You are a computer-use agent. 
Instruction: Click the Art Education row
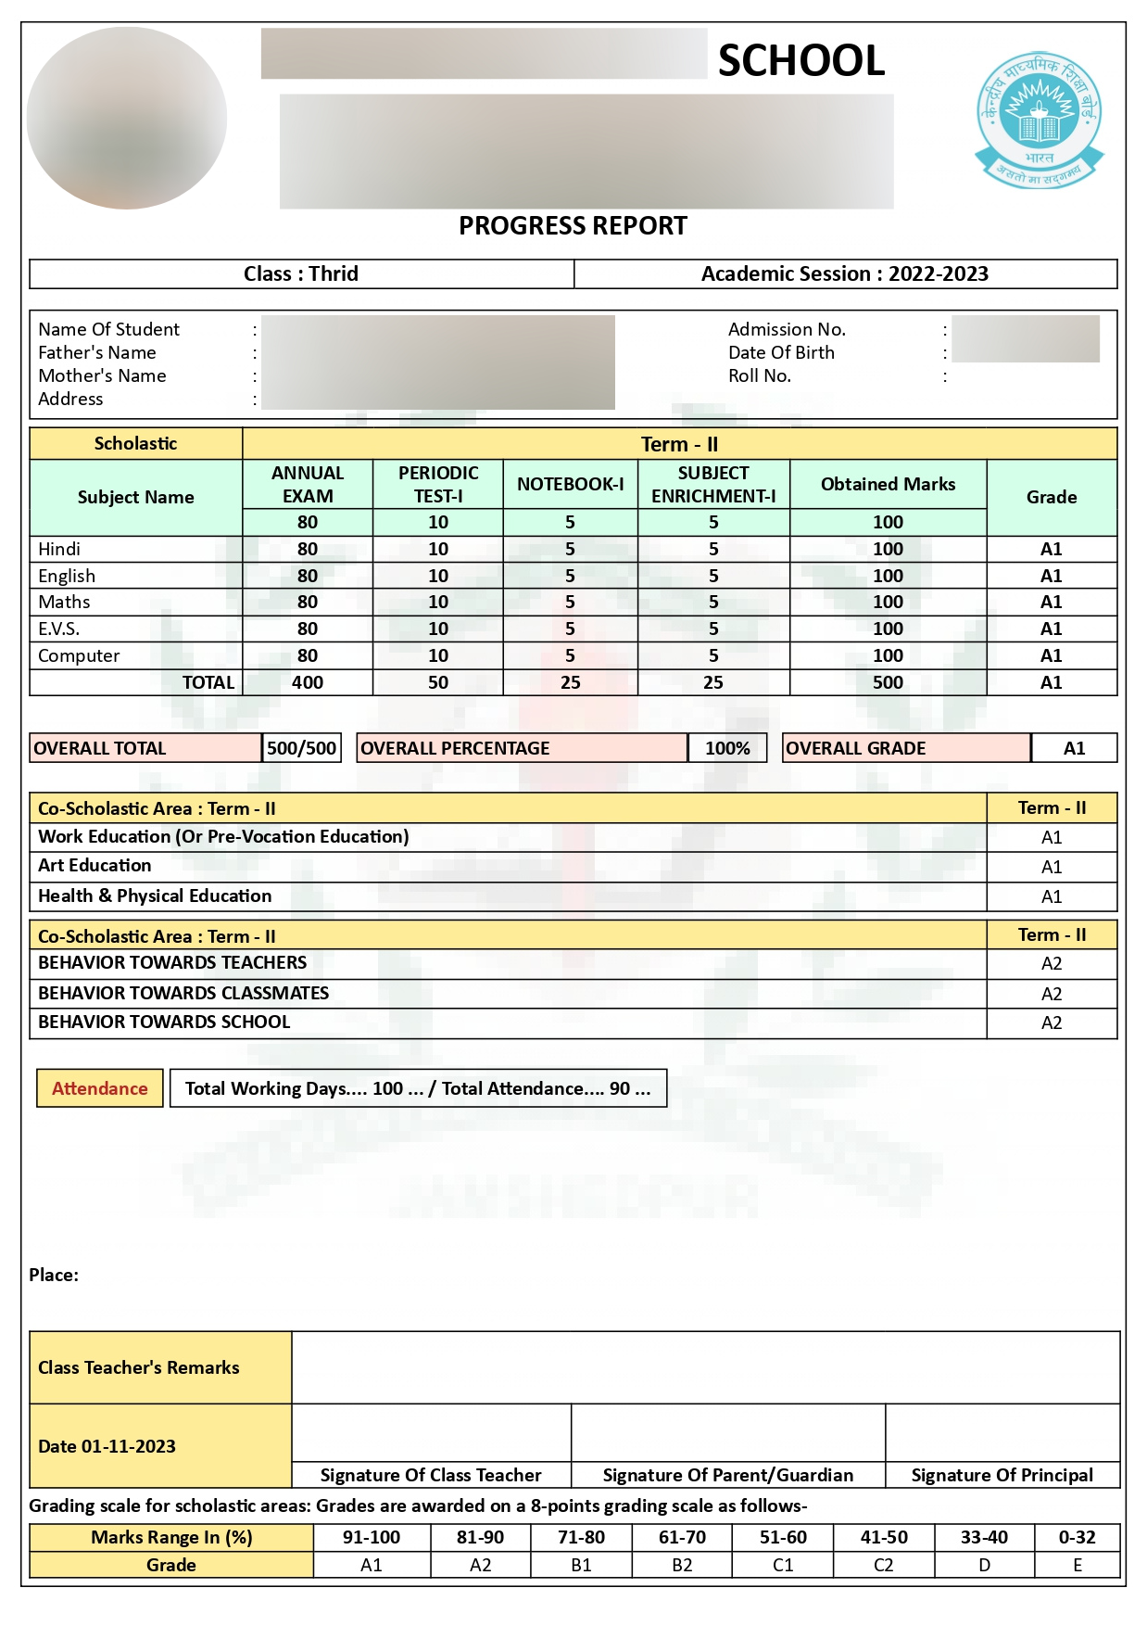tap(95, 866)
